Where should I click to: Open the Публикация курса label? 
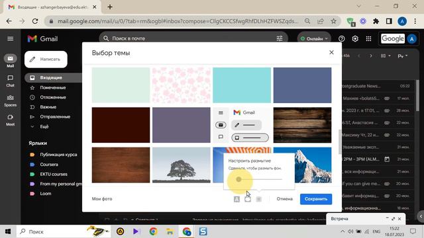pos(58,154)
